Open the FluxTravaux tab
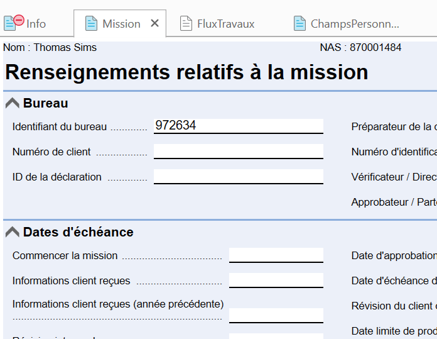The image size is (437, 339). (226, 24)
